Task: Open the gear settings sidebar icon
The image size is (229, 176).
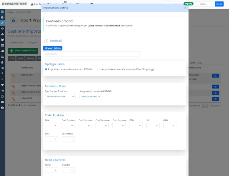Action: click(3, 29)
